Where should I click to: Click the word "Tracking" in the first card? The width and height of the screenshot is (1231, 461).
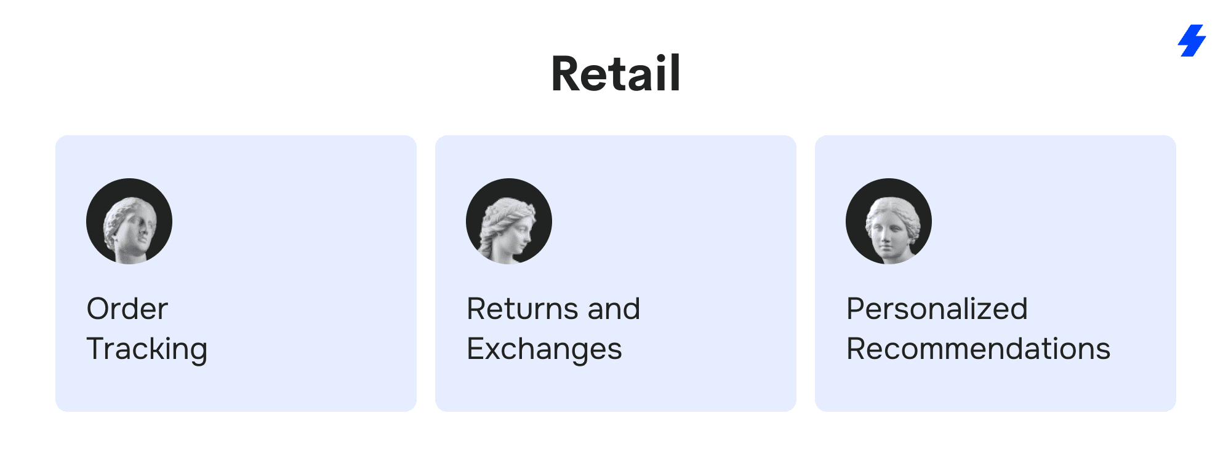click(x=146, y=349)
